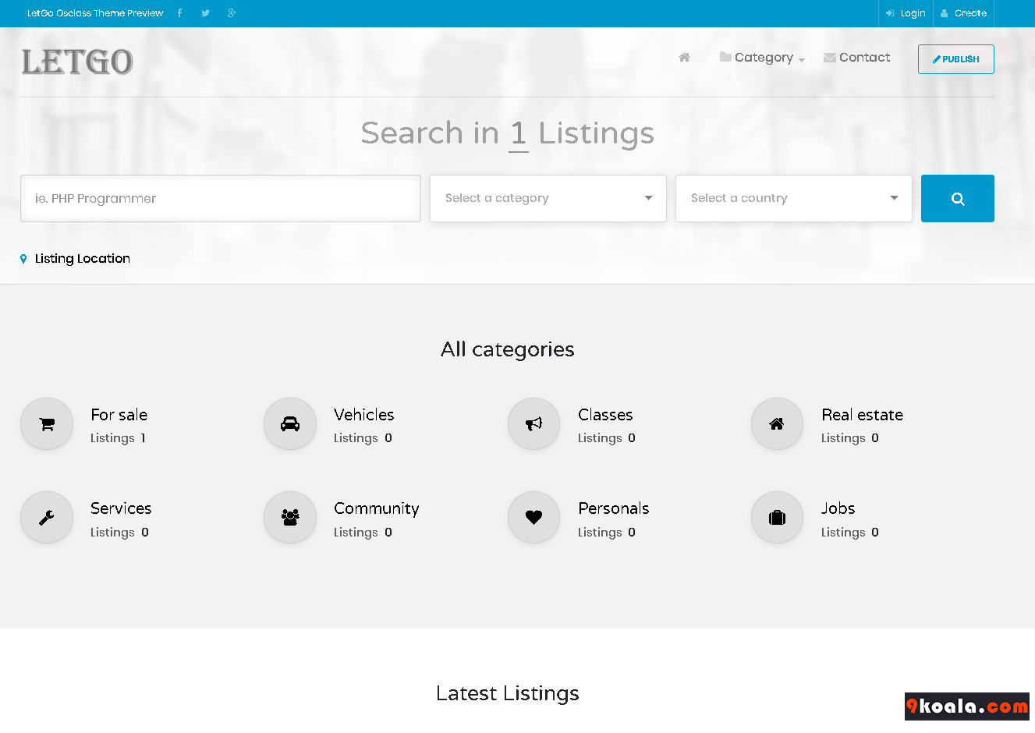
Task: Click the Twitter icon in top bar
Action: [x=205, y=13]
